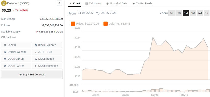Viewport: 210px width, 97px height.
Task: View the Twitter Feeds tab
Action: [142, 4]
